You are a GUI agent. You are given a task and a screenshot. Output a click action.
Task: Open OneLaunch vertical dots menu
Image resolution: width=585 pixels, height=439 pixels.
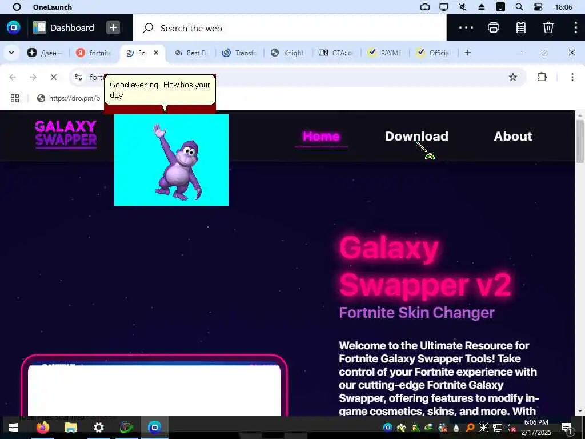[576, 27]
